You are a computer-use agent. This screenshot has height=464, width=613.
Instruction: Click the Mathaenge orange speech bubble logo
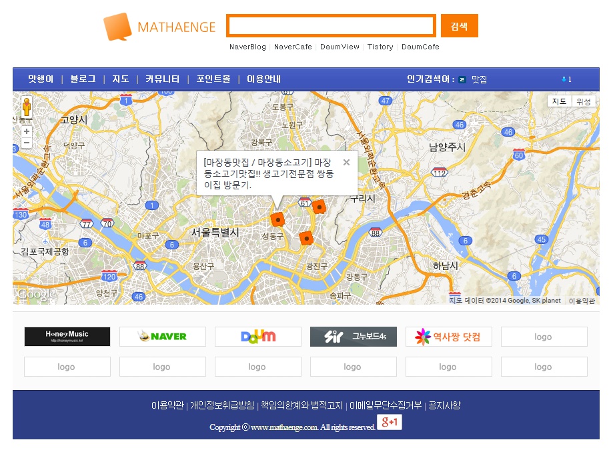pyautogui.click(x=117, y=27)
